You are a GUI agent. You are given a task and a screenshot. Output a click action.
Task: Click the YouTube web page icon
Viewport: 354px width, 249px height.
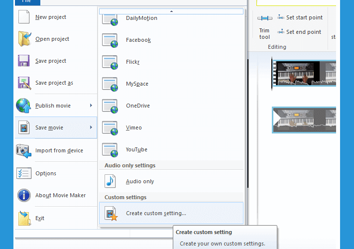110,150
